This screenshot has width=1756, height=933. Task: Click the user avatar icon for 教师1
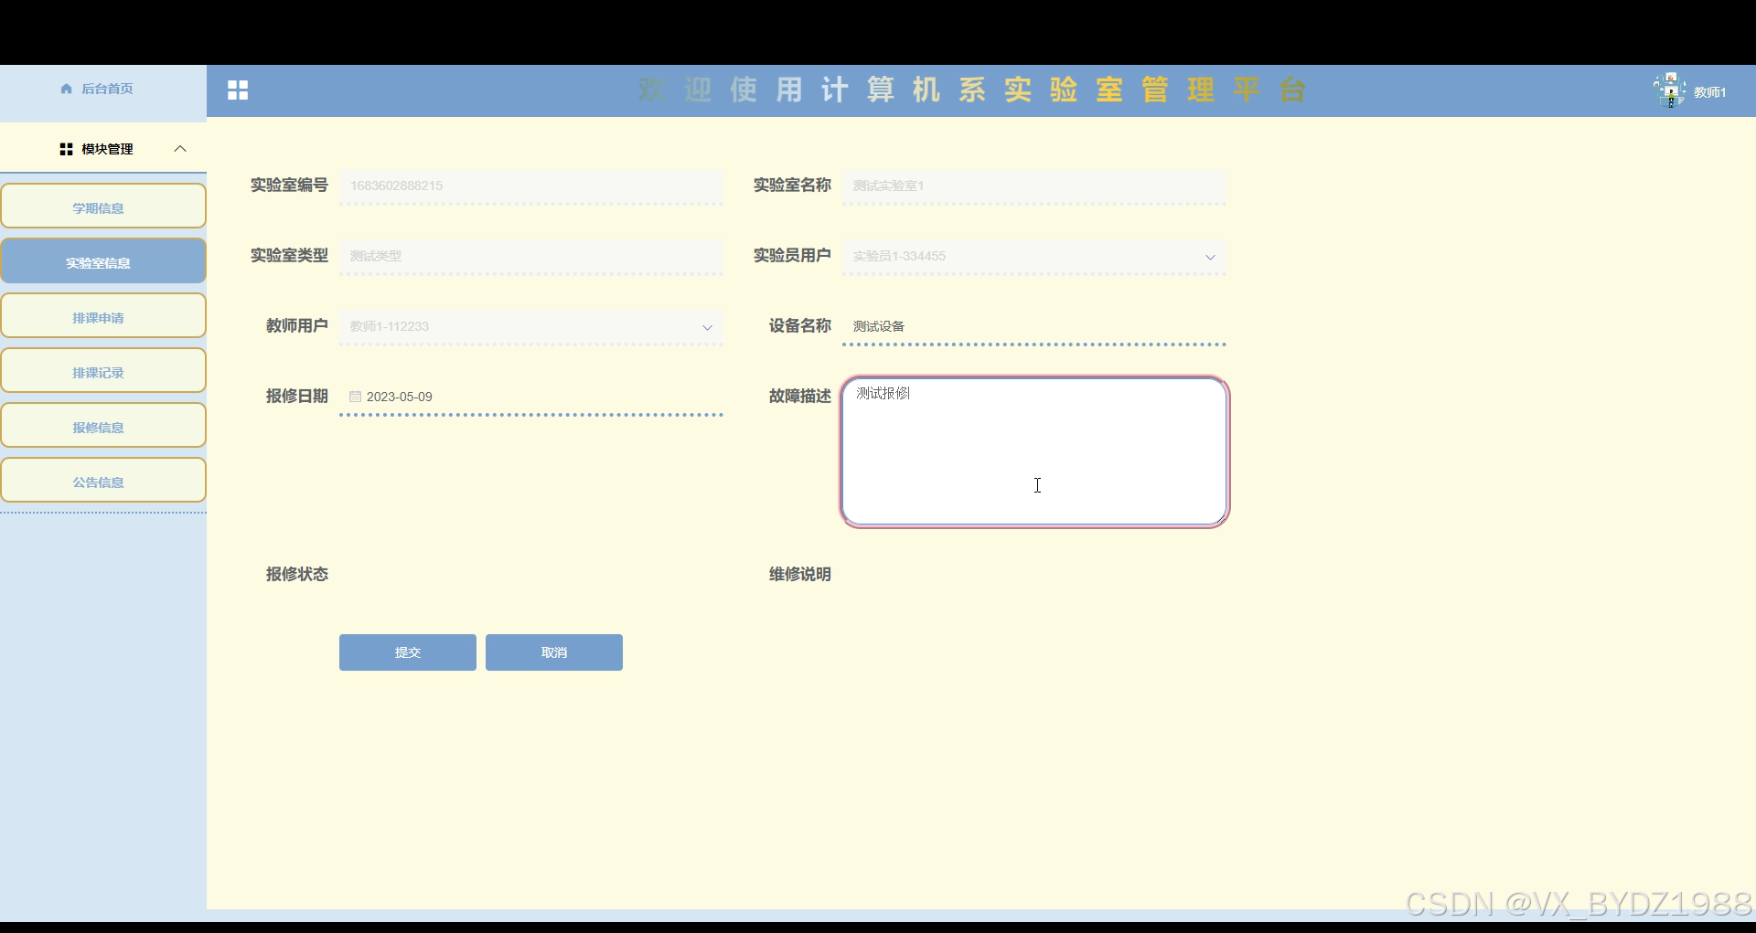point(1670,90)
